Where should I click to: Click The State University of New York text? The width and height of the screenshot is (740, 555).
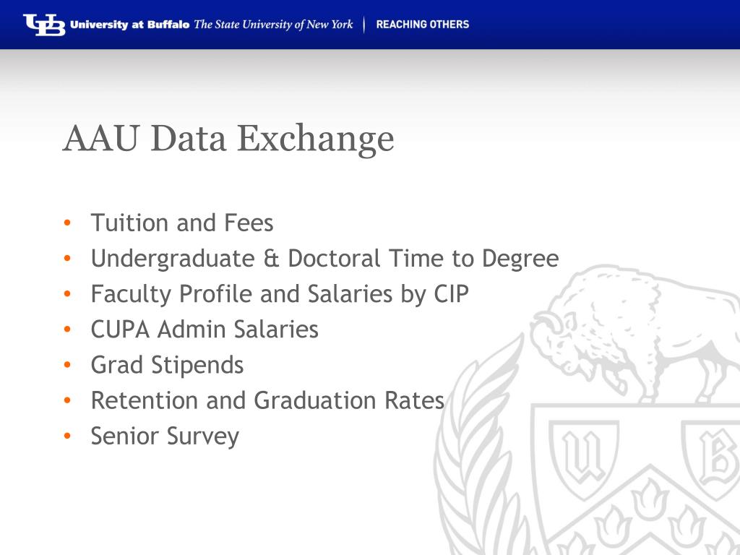click(273, 25)
